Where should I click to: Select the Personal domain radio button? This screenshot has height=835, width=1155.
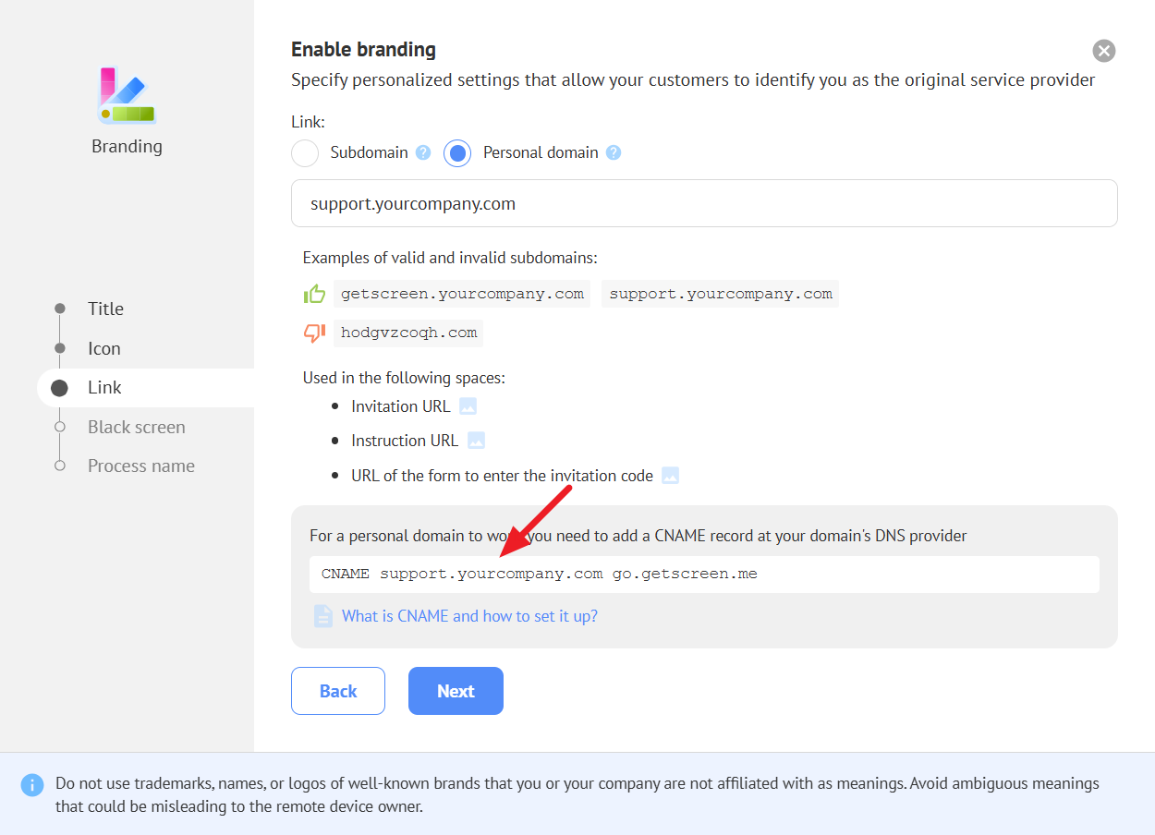click(457, 153)
